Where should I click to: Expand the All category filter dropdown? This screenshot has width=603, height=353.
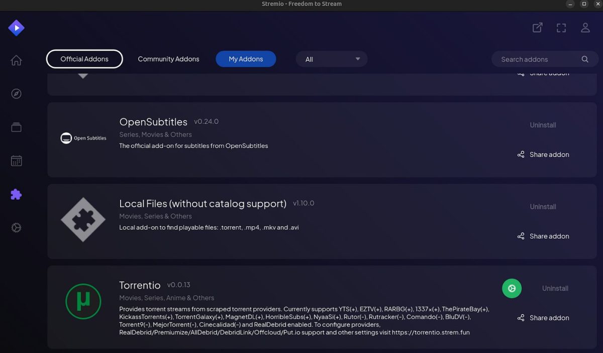click(331, 59)
